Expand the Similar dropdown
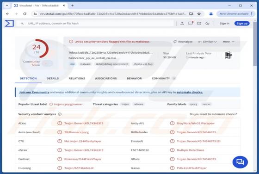The width and height of the screenshot is (259, 174). pyautogui.click(x=207, y=42)
